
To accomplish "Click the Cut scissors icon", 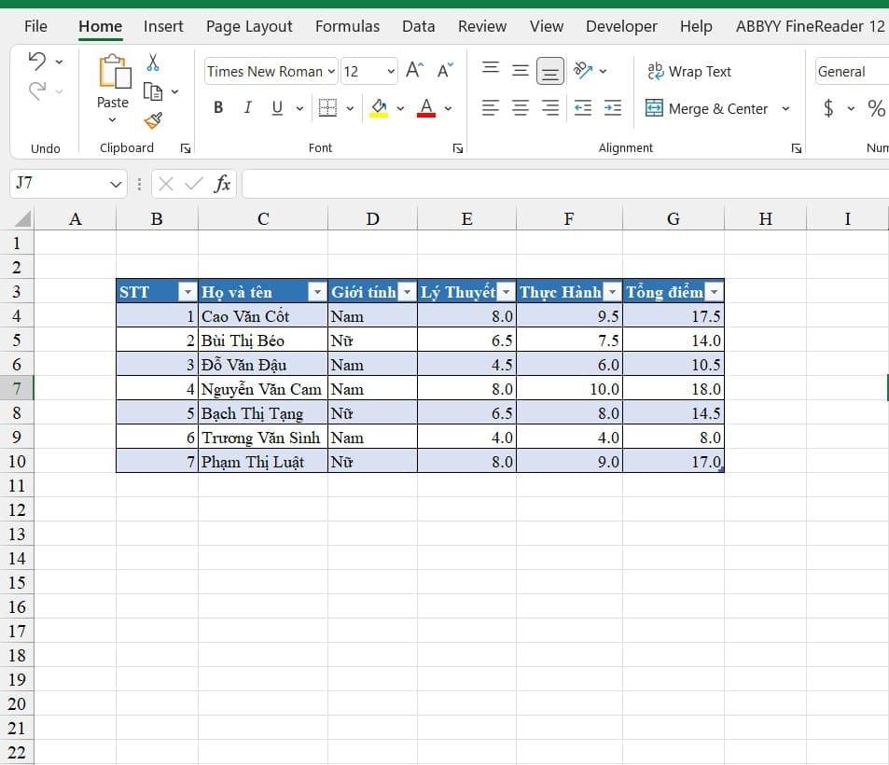I will (x=153, y=63).
